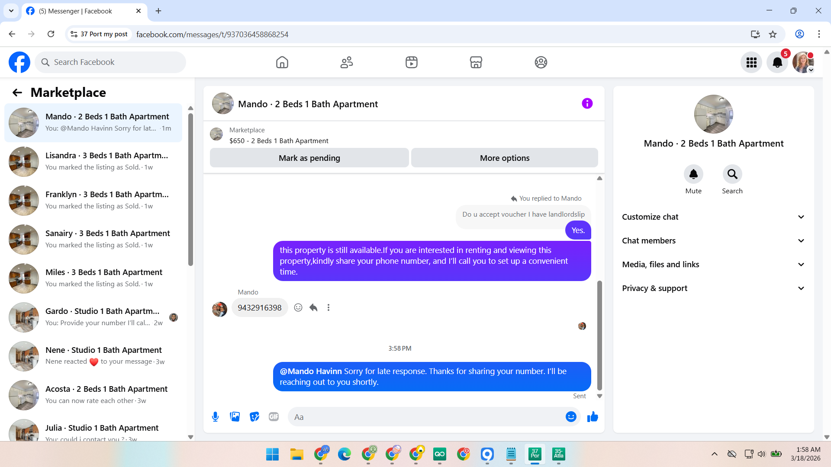Open the browser tab search dropdown
The width and height of the screenshot is (831, 467).
click(11, 11)
